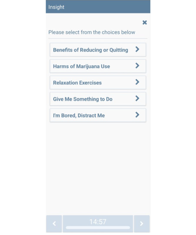Image resolution: width=196 pixels, height=235 pixels.
Task: Click the 'Please select from the choices below' prompt
Action: pos(92,32)
